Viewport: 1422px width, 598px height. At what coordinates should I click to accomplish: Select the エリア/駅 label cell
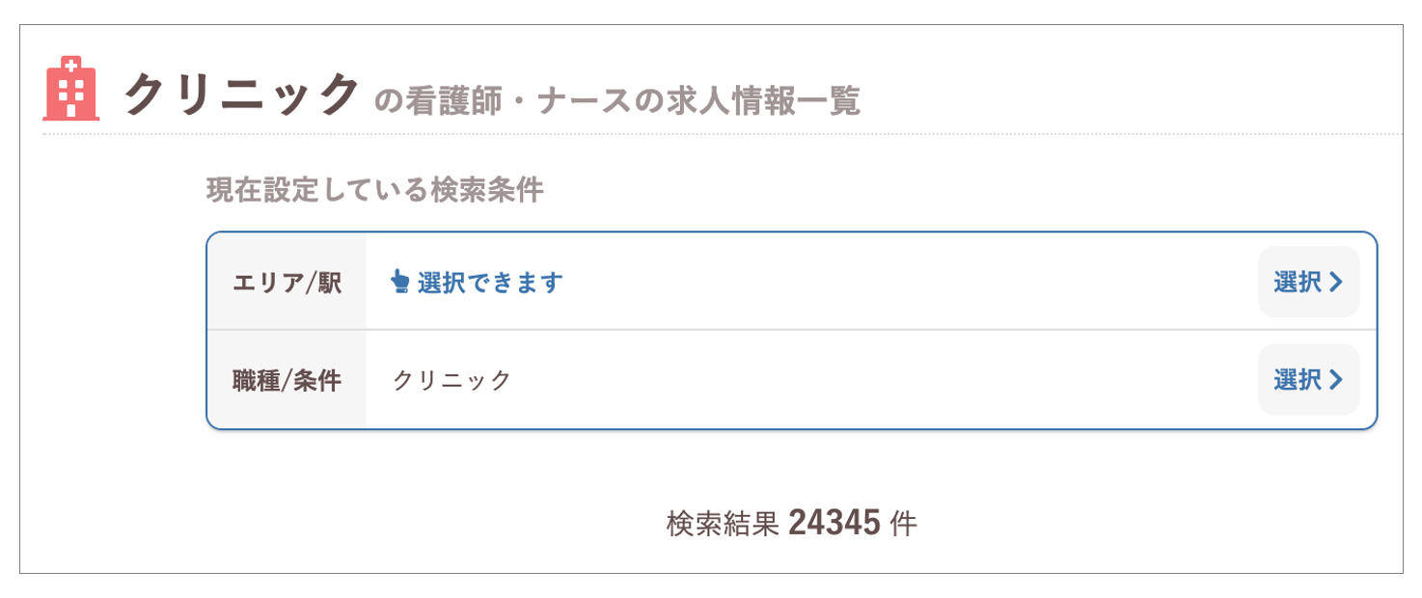[x=287, y=282]
